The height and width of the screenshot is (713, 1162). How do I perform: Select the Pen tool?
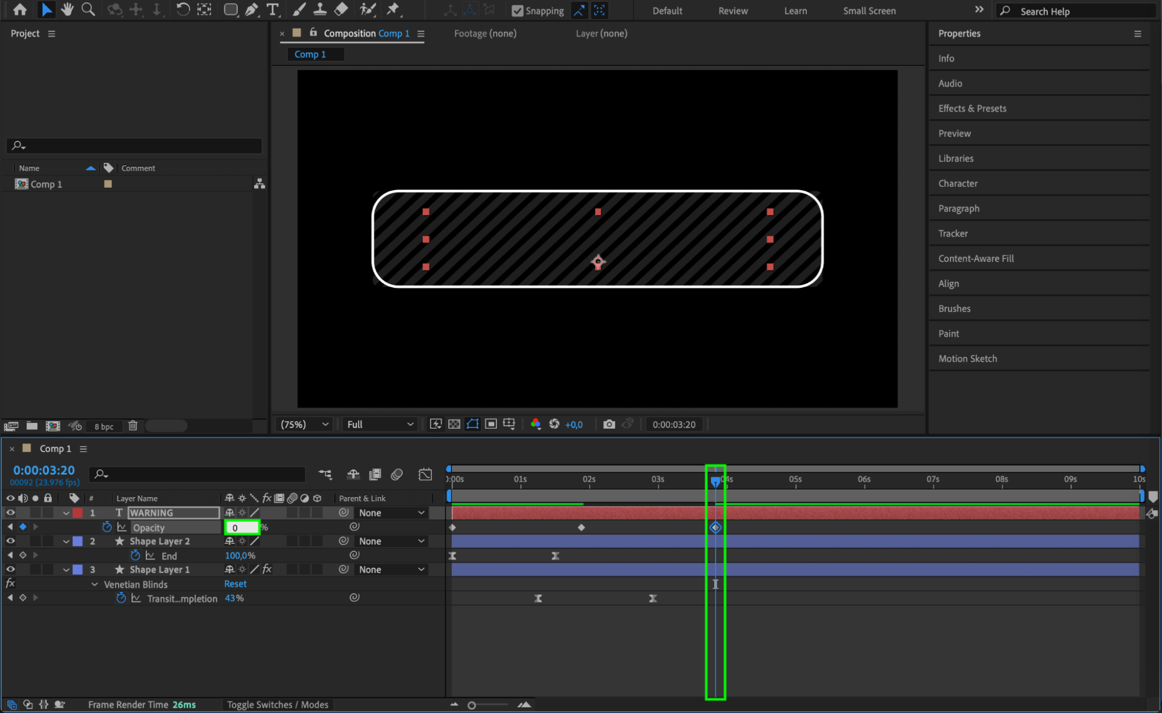click(251, 9)
